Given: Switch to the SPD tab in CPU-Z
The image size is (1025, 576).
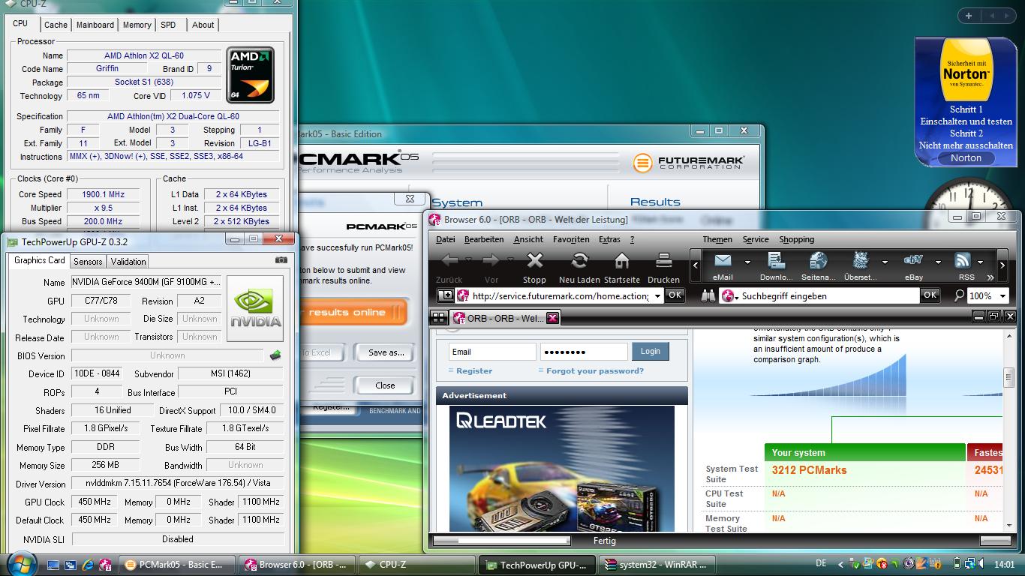Looking at the screenshot, I should (168, 25).
